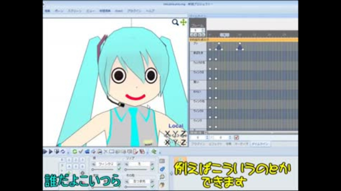Click the rectangle selection toolbar icon
Screen dimensions: 341x191
112,151
